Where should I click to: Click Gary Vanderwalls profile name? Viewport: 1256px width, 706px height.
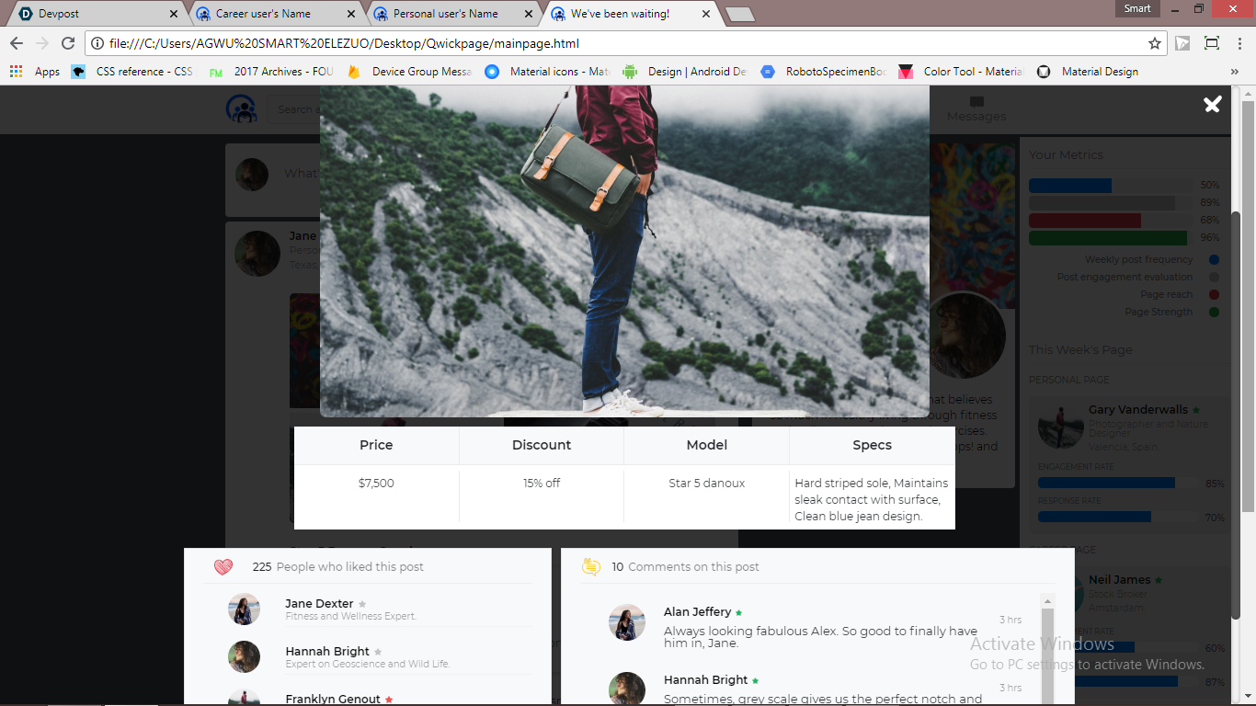pos(1138,410)
